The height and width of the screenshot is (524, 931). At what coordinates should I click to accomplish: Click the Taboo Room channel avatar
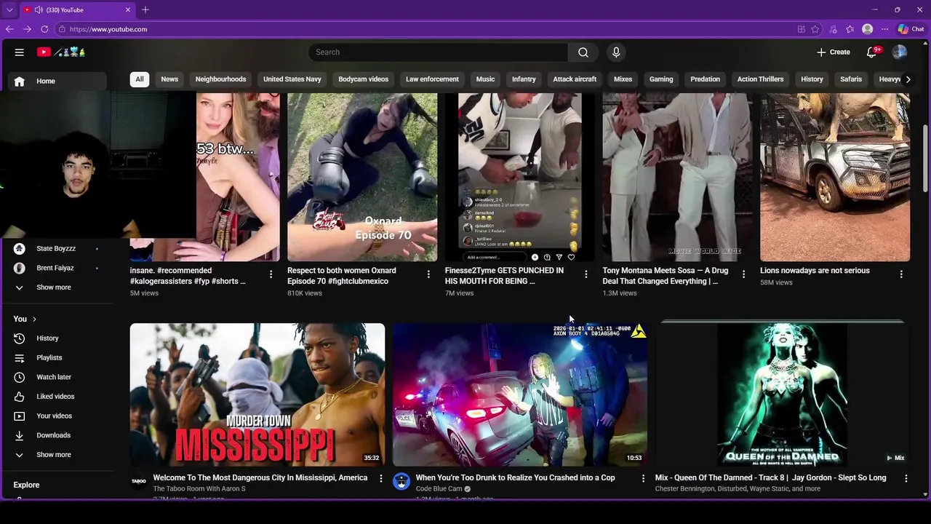click(x=138, y=482)
